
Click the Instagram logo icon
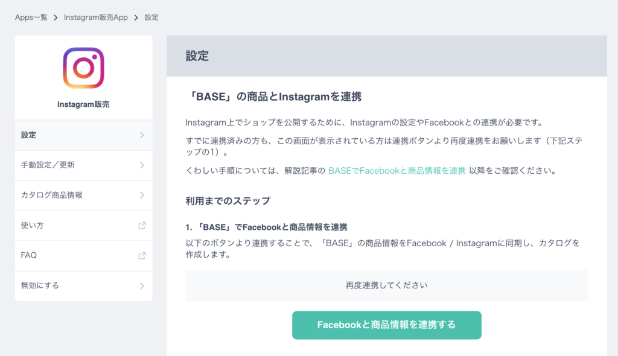[x=83, y=68]
